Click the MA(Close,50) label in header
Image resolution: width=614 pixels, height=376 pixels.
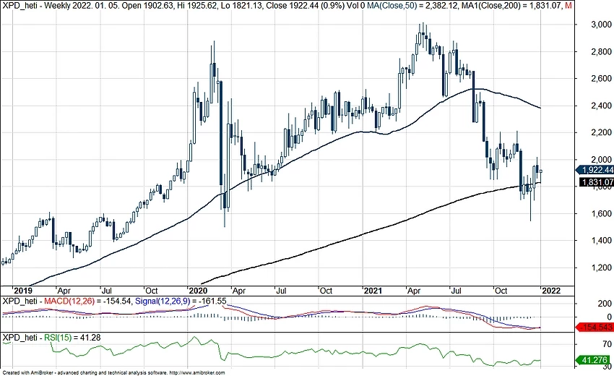[393, 6]
